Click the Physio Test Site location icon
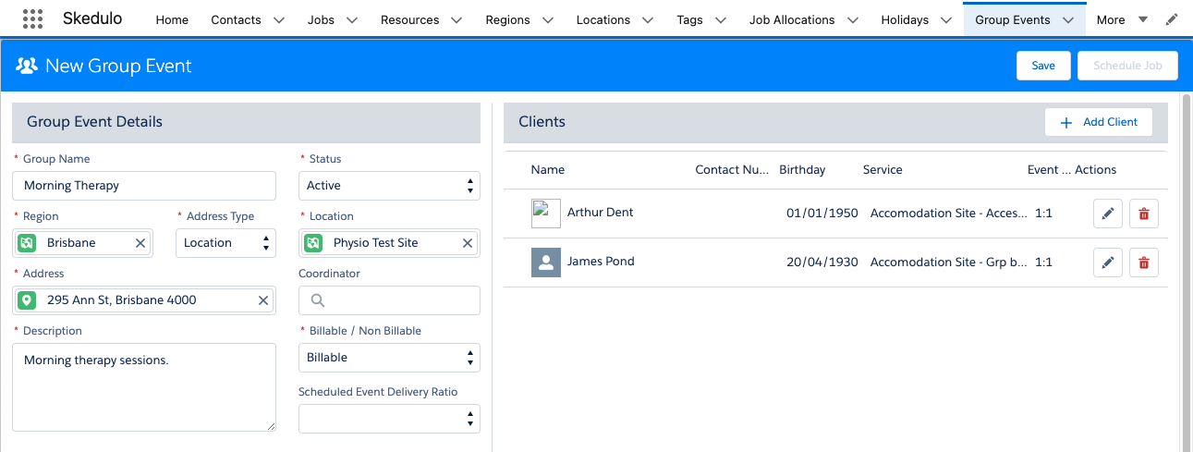Image resolution: width=1193 pixels, height=452 pixels. tap(313, 243)
